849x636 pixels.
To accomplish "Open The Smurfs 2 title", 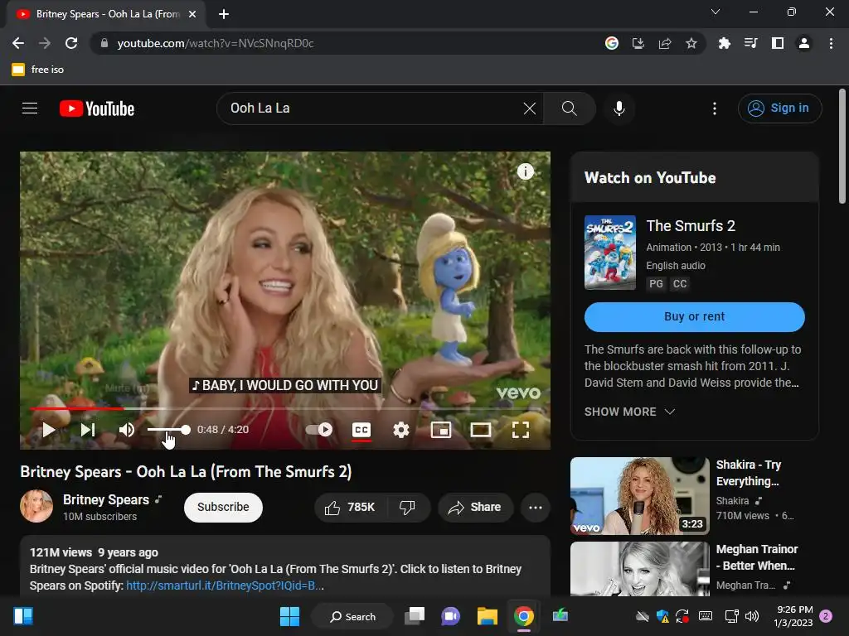I will click(691, 225).
